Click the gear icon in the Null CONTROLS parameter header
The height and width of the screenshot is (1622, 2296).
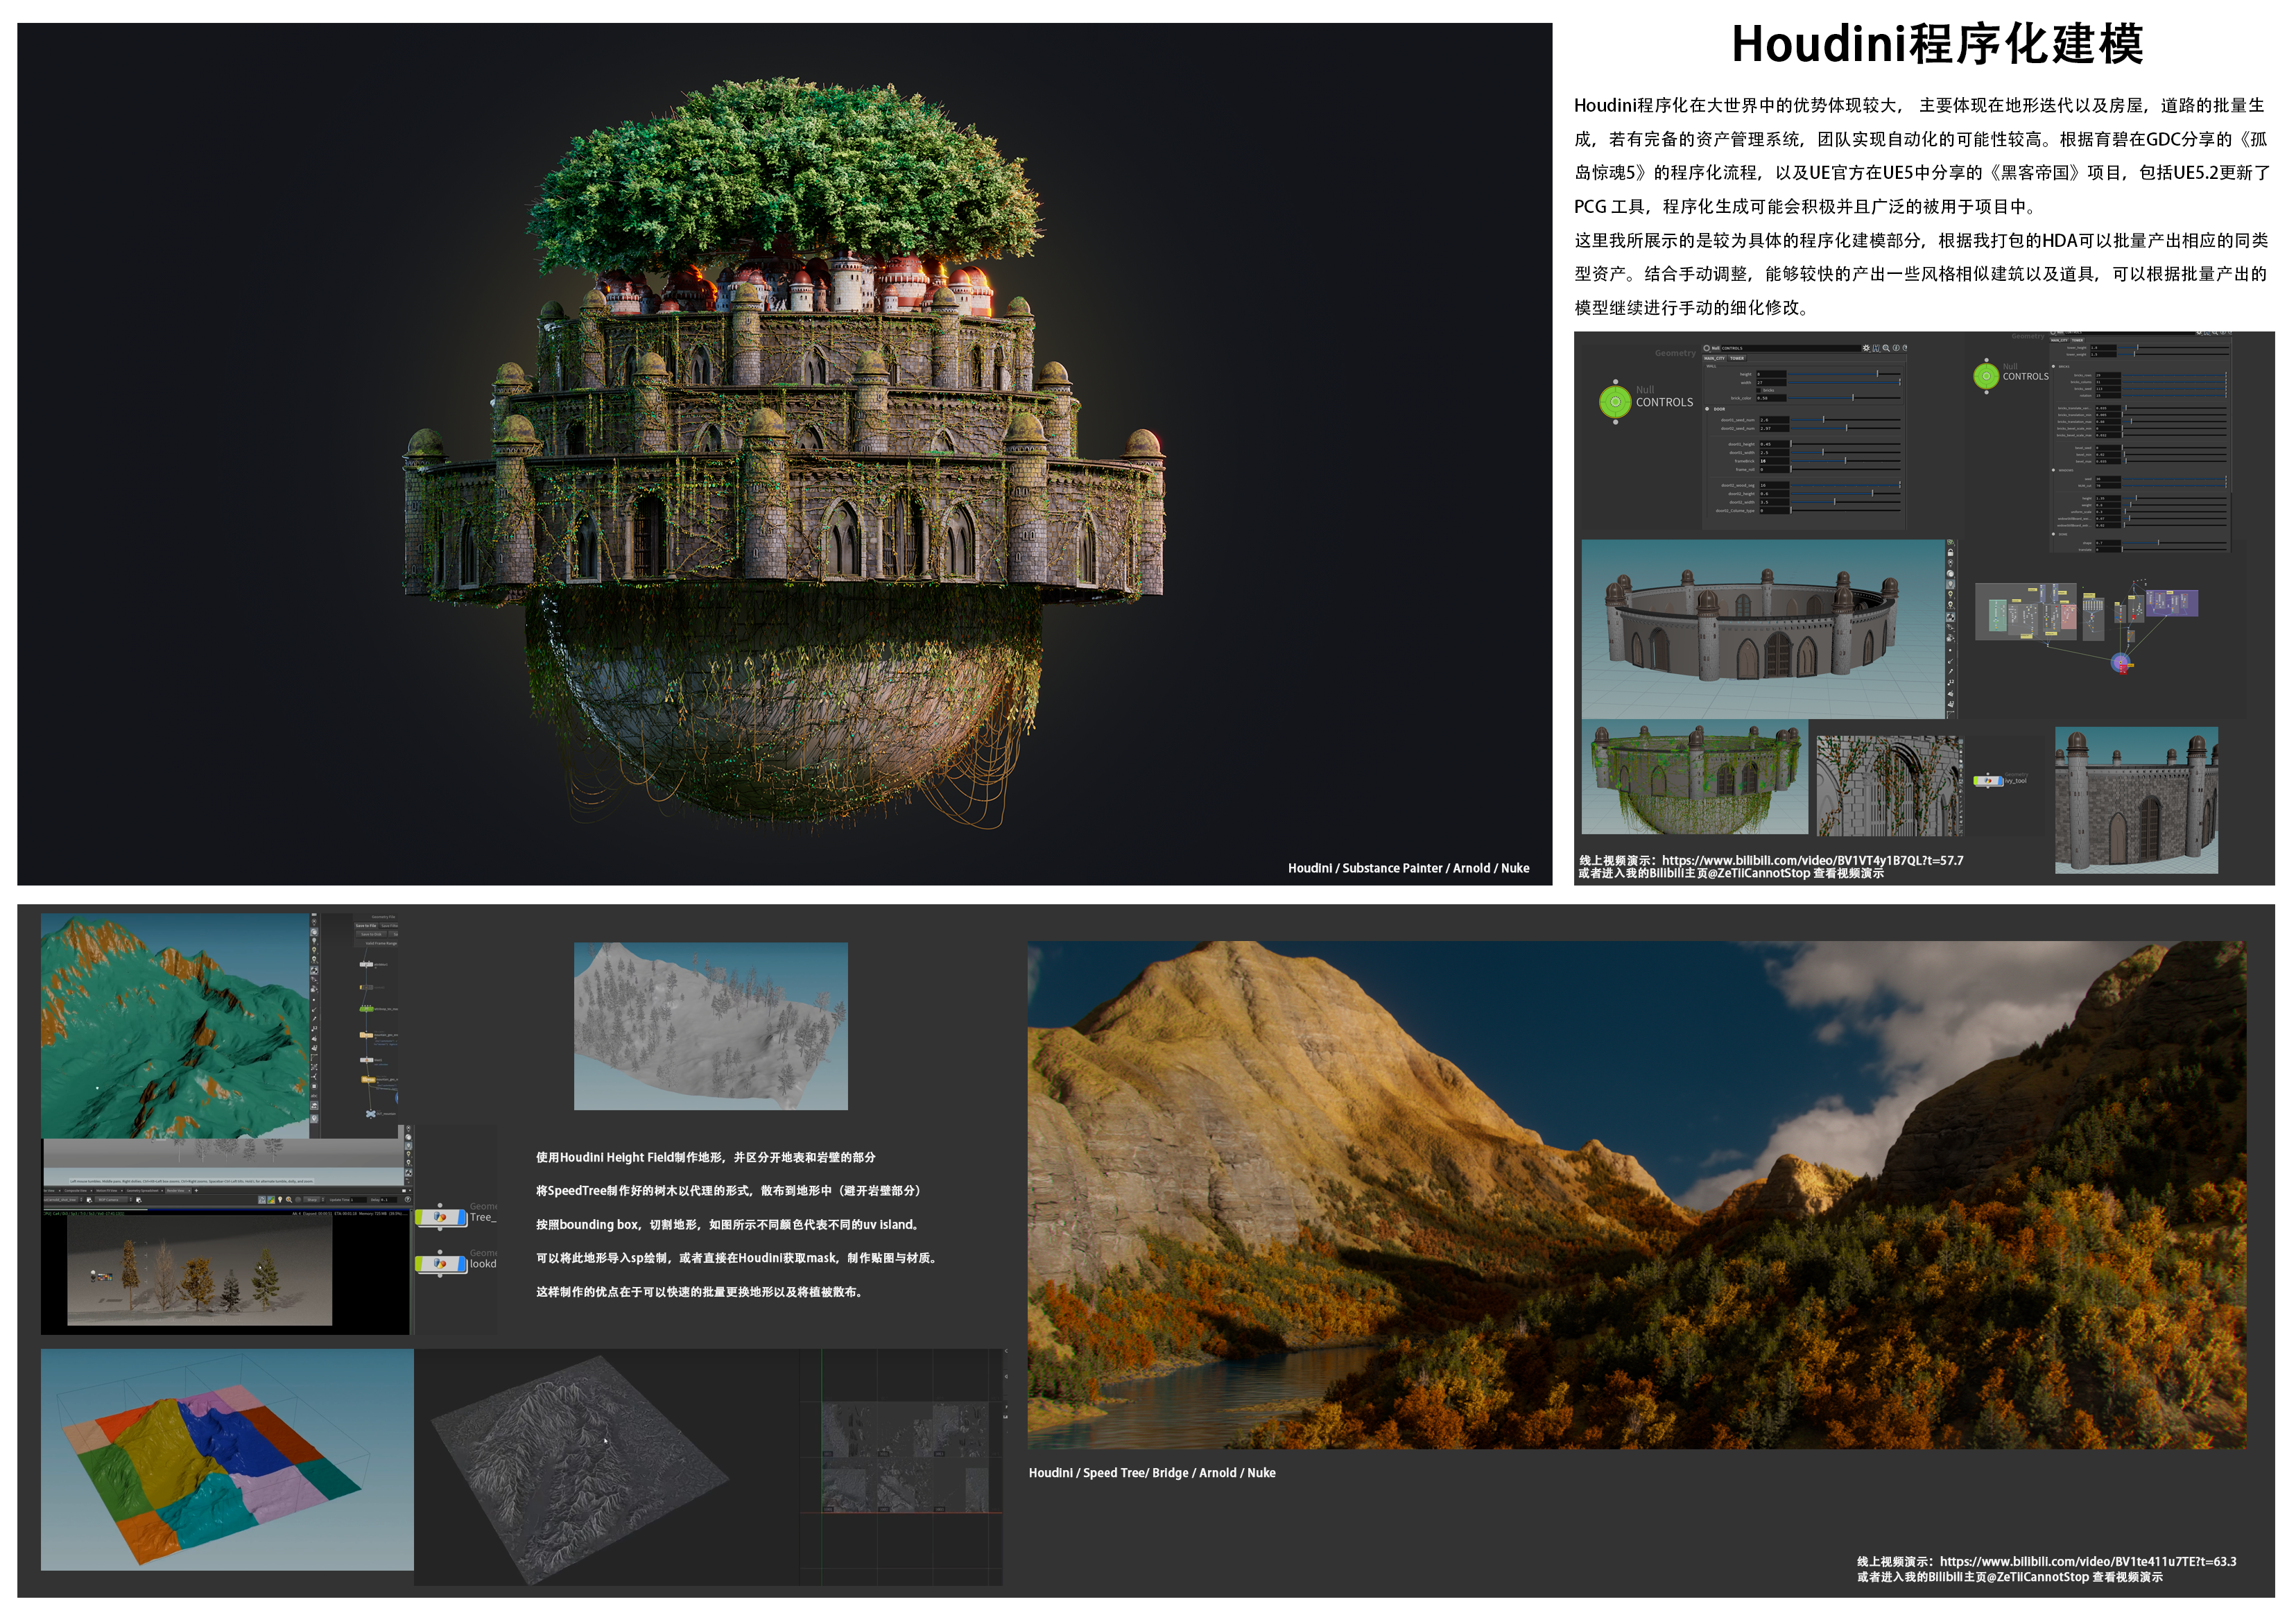(1866, 348)
